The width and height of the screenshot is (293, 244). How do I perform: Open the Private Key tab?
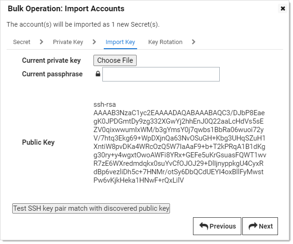click(68, 42)
